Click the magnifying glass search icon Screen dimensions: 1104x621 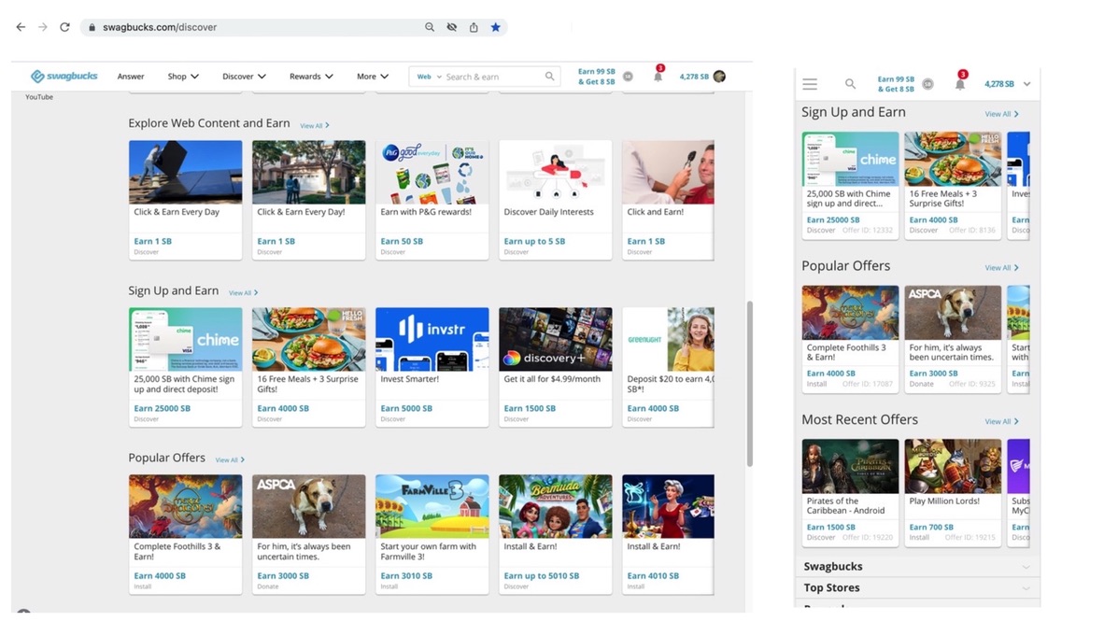(x=850, y=83)
